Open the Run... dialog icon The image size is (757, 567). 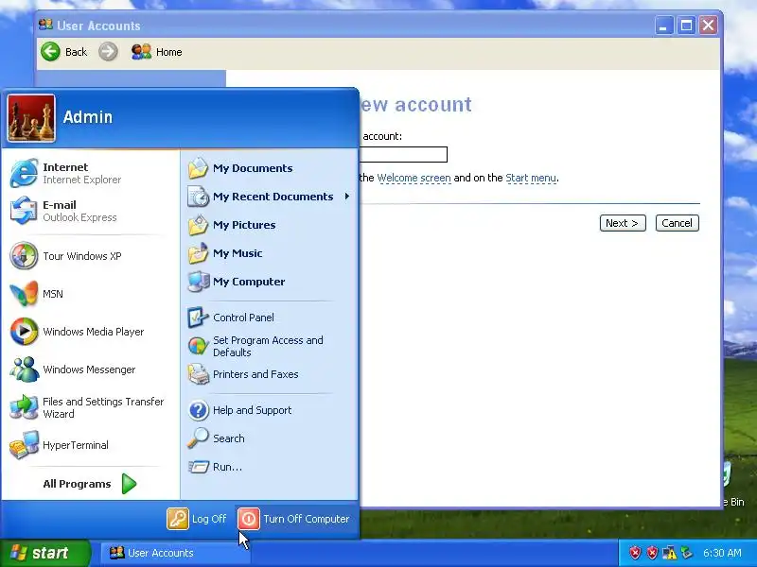coord(198,467)
